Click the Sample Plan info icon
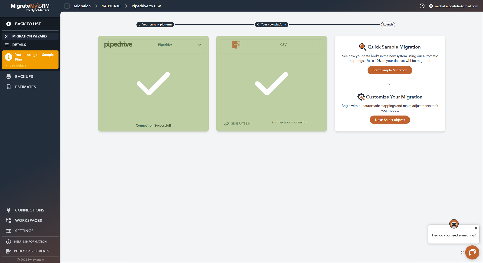The image size is (483, 263). (9, 57)
